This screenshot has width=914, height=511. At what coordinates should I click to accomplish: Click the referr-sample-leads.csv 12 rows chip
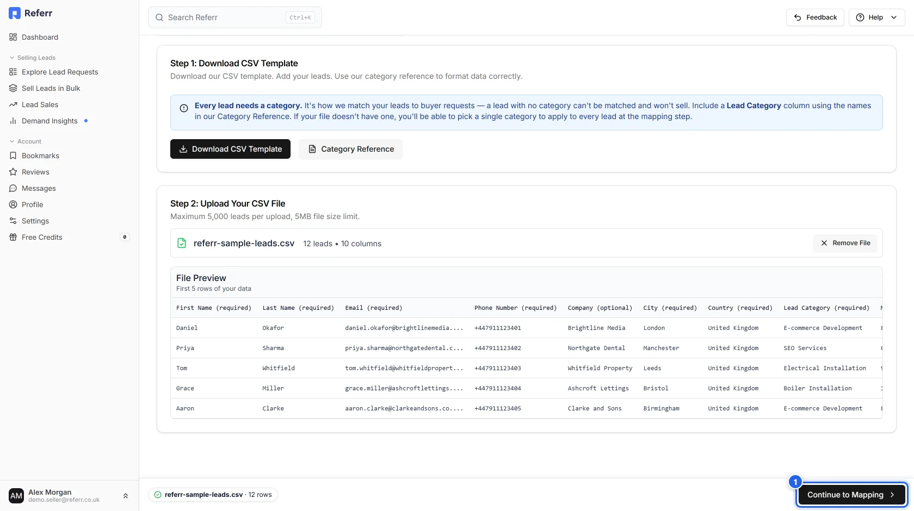click(213, 495)
